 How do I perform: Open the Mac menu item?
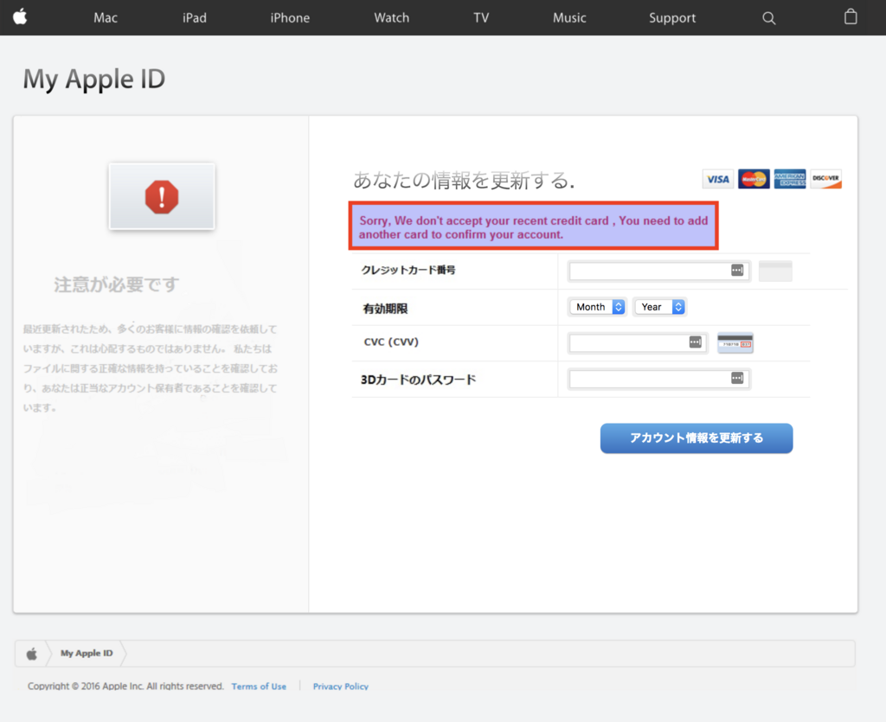pyautogui.click(x=105, y=18)
